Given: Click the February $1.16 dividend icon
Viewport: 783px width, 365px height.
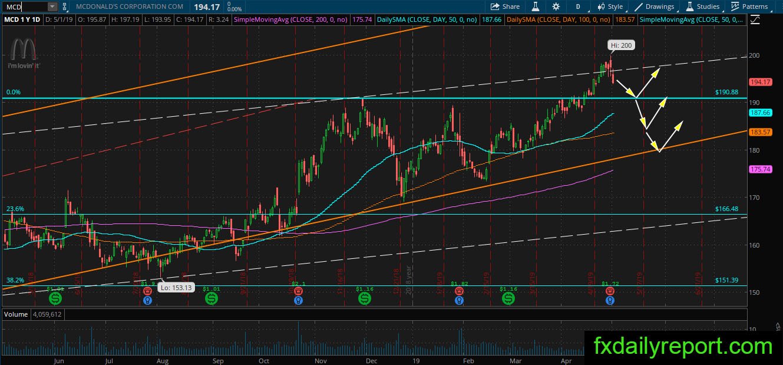Looking at the screenshot, I should pyautogui.click(x=508, y=299).
